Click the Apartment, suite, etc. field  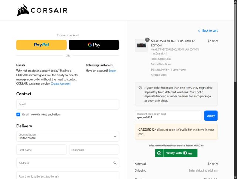68,176
